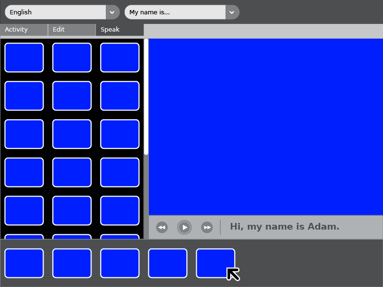Click the play button in playback bar

tap(184, 227)
